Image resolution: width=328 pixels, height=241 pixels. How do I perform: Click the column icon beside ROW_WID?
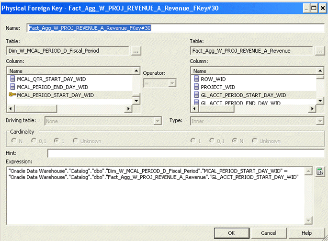point(196,79)
